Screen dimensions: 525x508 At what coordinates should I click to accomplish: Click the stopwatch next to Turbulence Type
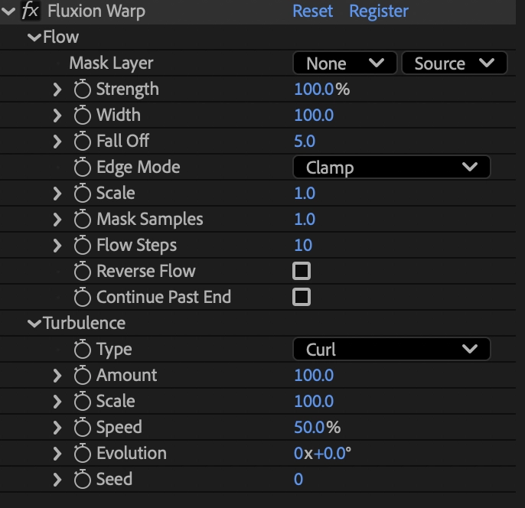[x=83, y=350]
